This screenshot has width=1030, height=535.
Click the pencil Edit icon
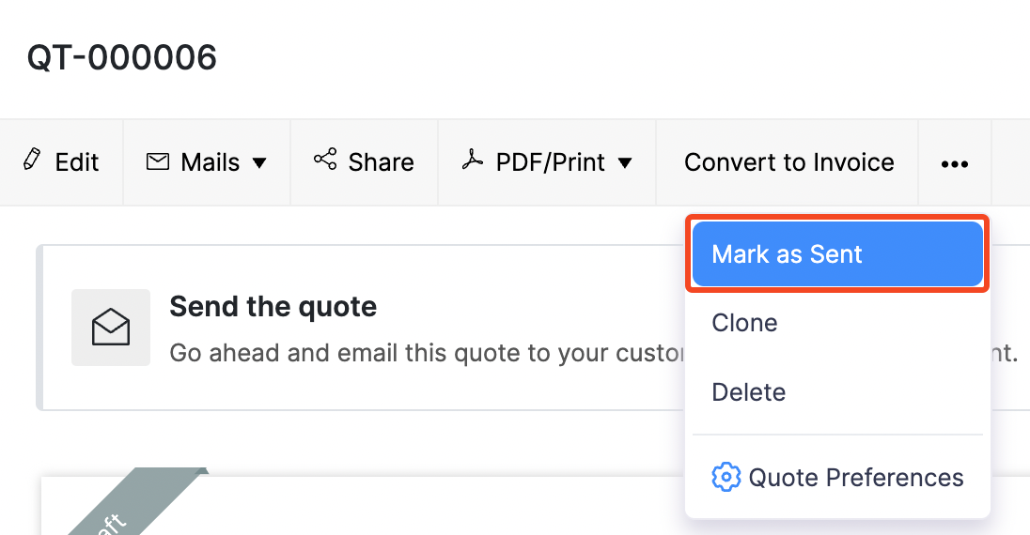[33, 160]
